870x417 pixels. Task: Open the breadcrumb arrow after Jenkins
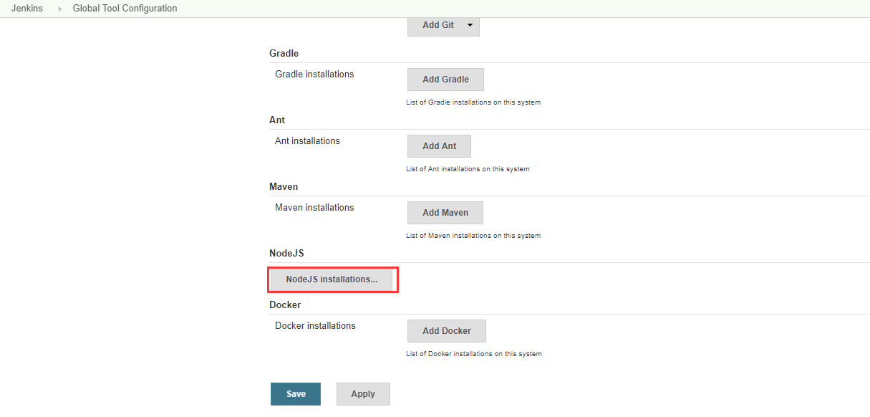(x=60, y=9)
